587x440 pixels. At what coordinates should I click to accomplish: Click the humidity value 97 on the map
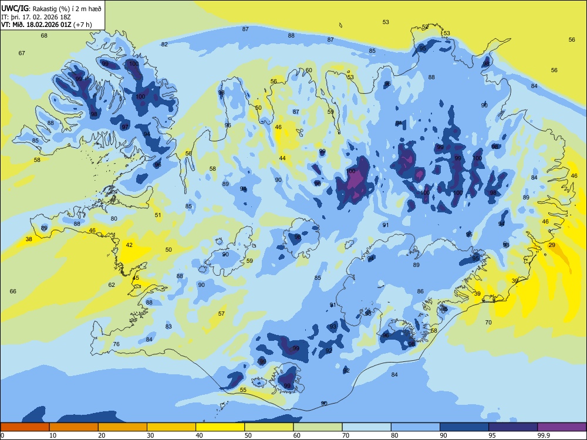point(125,127)
